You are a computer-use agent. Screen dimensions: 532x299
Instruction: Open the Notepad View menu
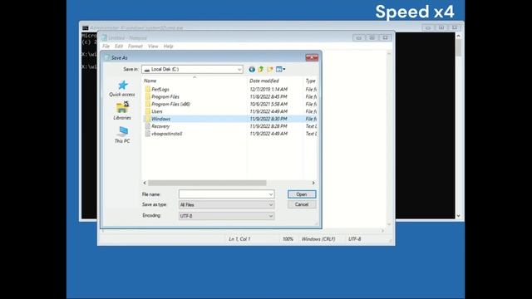[x=153, y=47]
